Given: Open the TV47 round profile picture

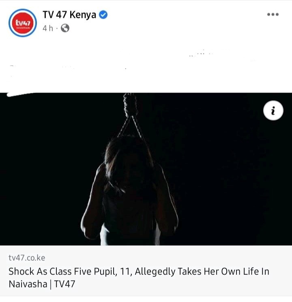Looking at the screenshot, I should coord(23,23).
